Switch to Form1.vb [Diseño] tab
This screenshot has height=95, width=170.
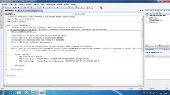(24, 11)
